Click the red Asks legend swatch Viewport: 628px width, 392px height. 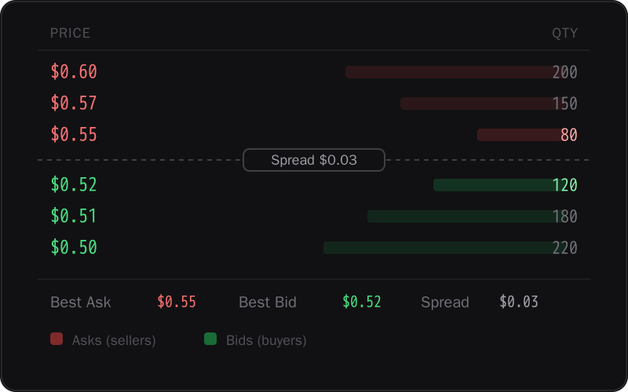tap(57, 339)
